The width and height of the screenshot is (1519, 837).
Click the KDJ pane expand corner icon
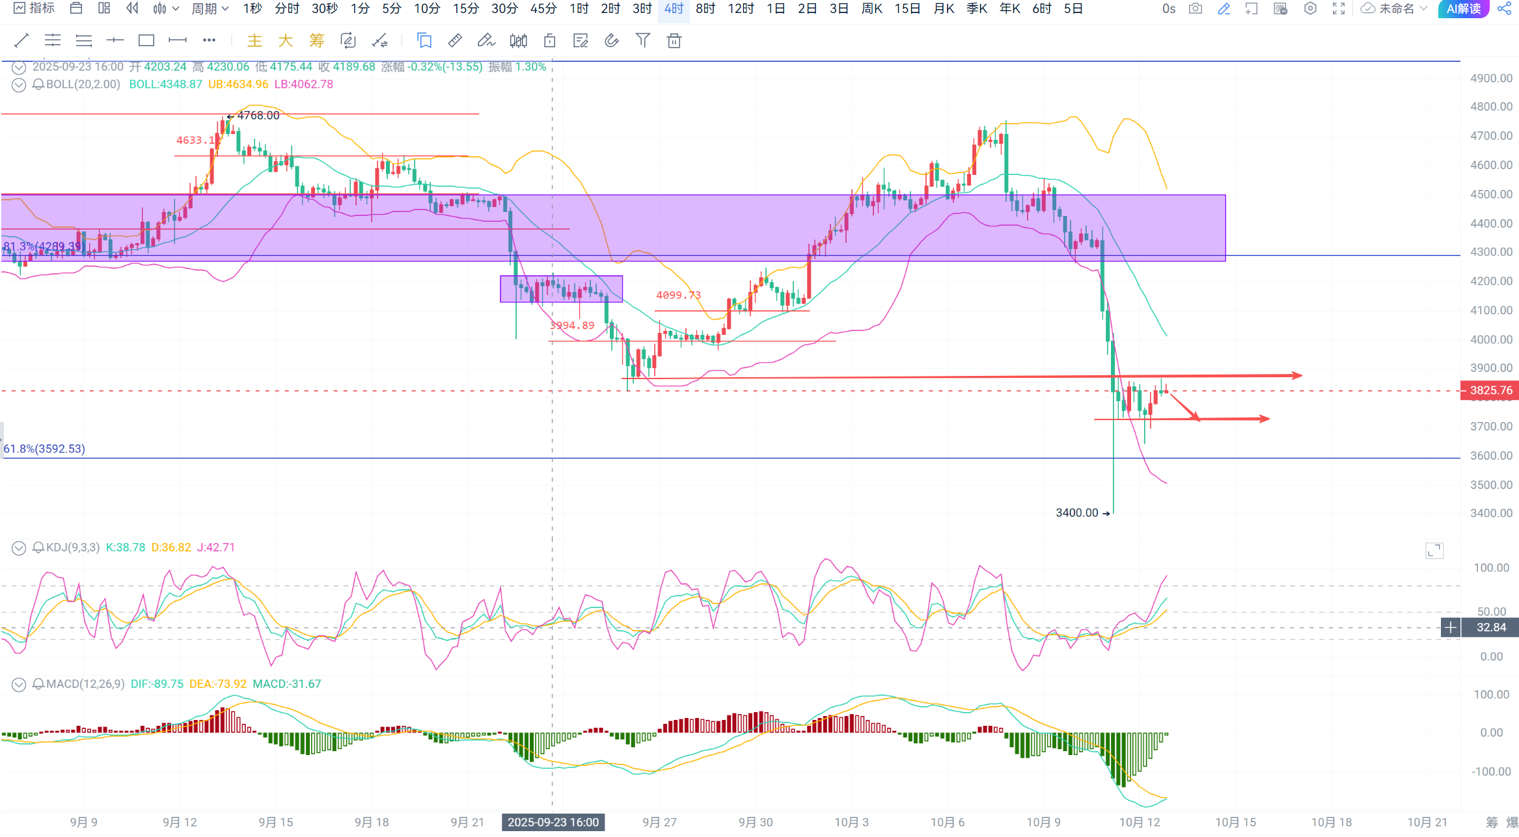[x=1434, y=551]
